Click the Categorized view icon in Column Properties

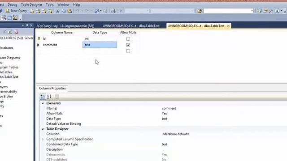[43, 97]
